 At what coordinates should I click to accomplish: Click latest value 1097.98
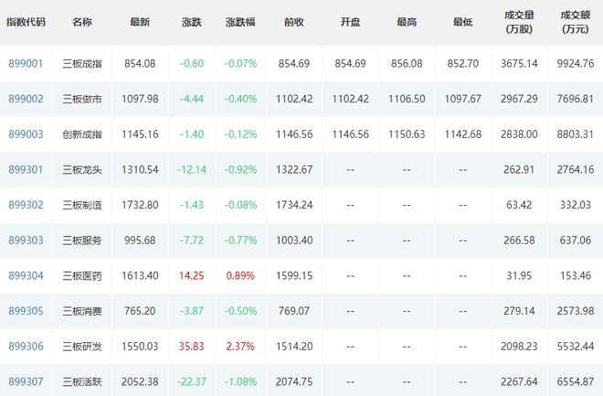click(140, 99)
